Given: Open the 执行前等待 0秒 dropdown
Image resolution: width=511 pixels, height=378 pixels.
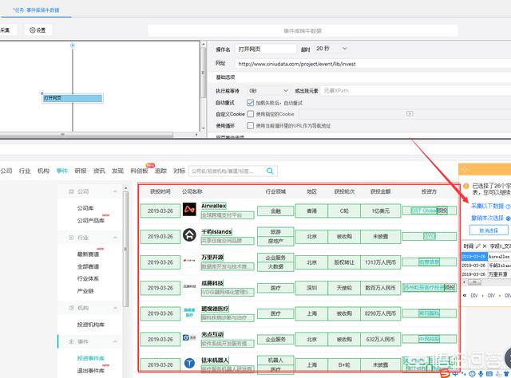Looking at the screenshot, I should (x=268, y=90).
